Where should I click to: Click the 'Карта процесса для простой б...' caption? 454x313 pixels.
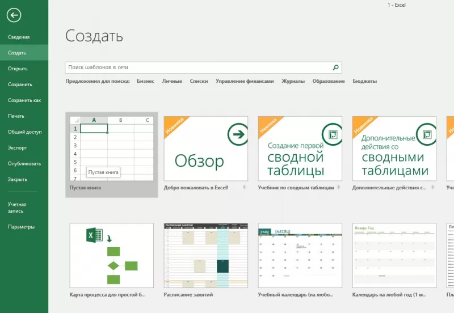point(107,295)
